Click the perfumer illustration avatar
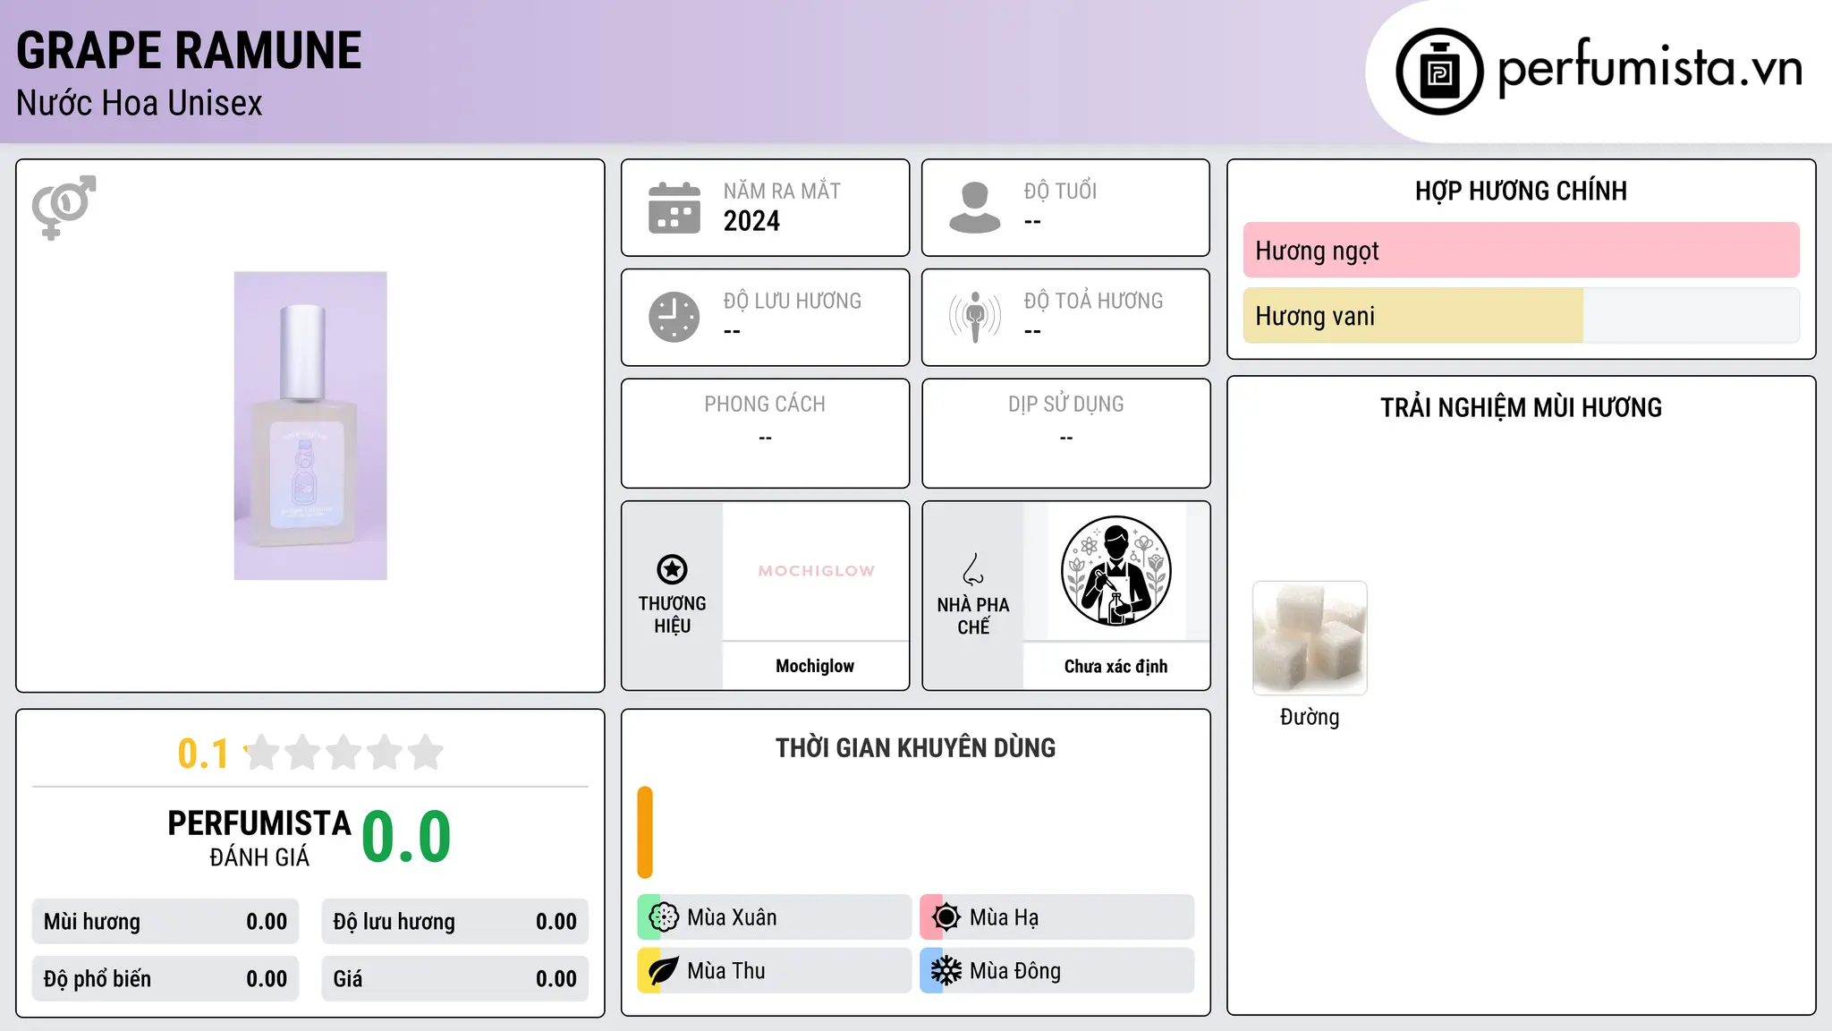 (x=1115, y=571)
